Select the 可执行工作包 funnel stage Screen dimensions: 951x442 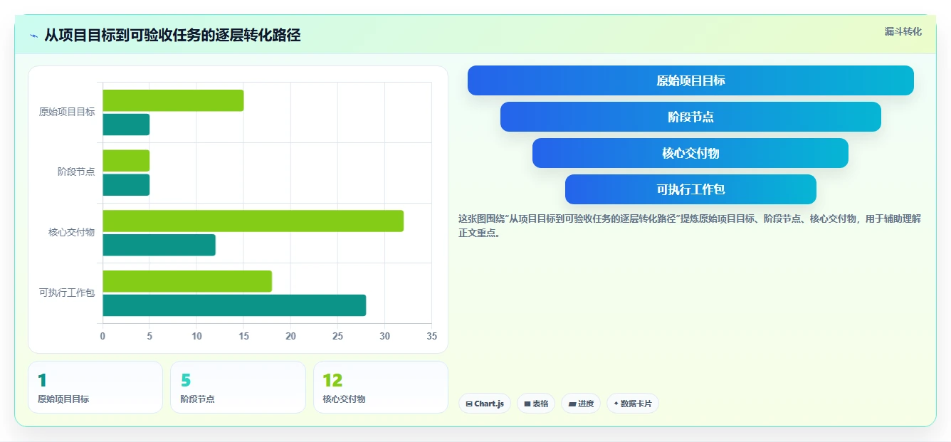pos(690,189)
